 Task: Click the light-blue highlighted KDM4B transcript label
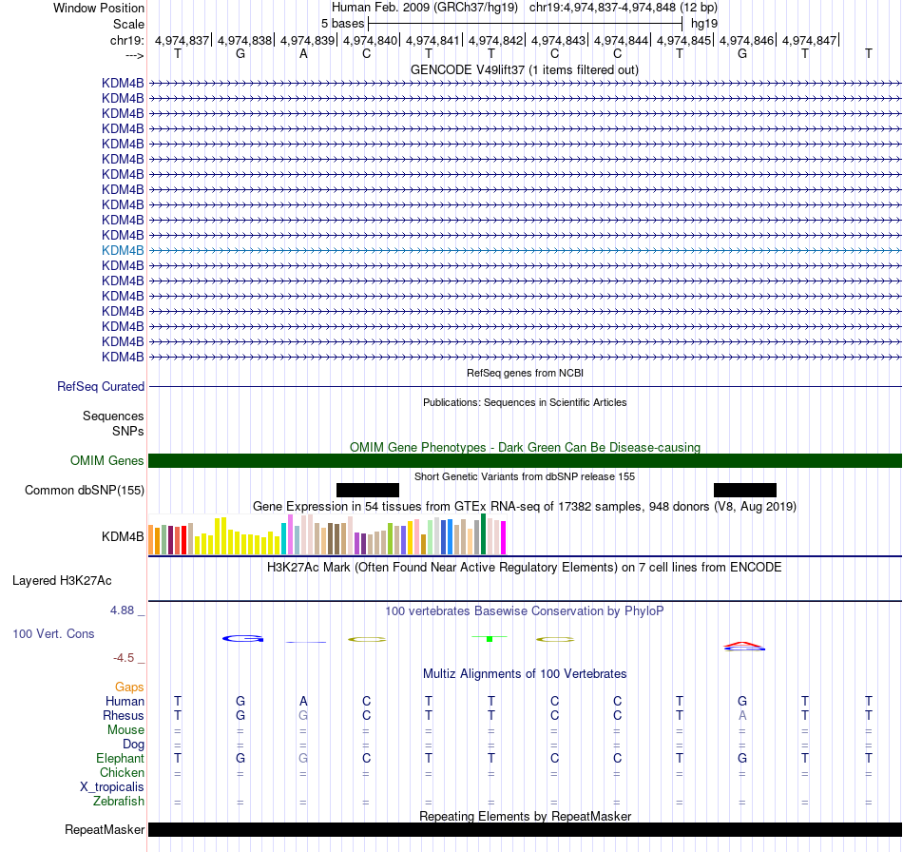click(123, 251)
